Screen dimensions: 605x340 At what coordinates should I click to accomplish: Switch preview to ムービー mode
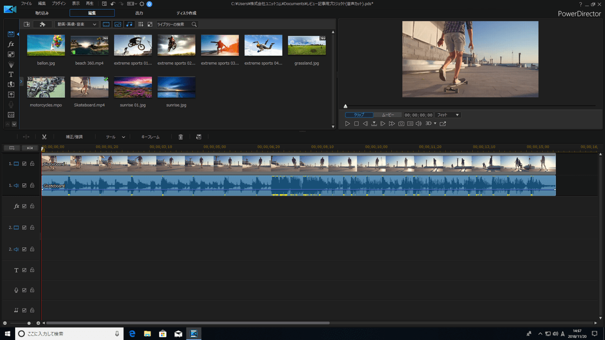tap(388, 115)
